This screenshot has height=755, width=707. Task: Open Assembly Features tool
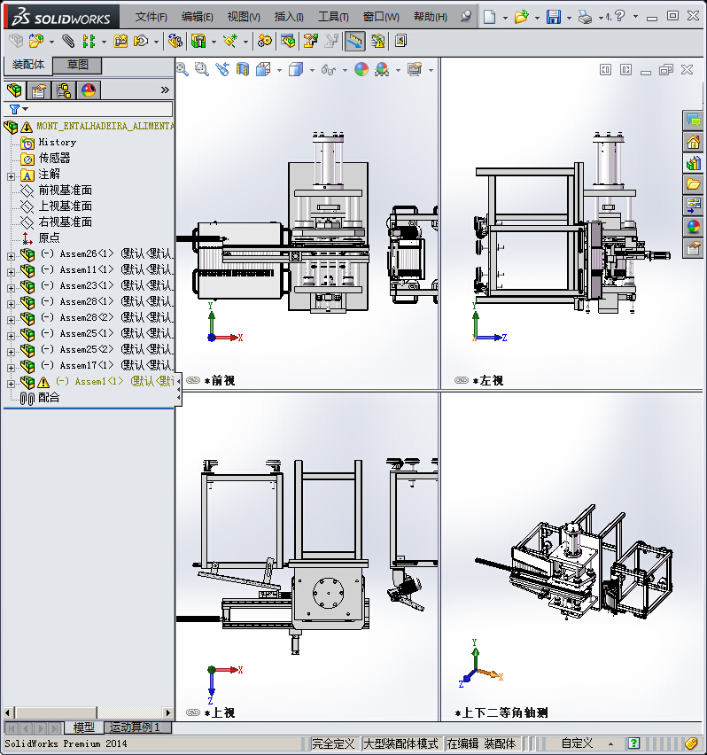coord(198,41)
